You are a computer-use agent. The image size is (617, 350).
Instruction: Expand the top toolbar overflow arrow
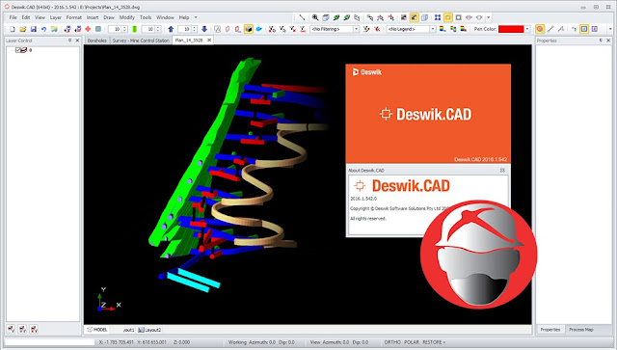tap(489, 17)
